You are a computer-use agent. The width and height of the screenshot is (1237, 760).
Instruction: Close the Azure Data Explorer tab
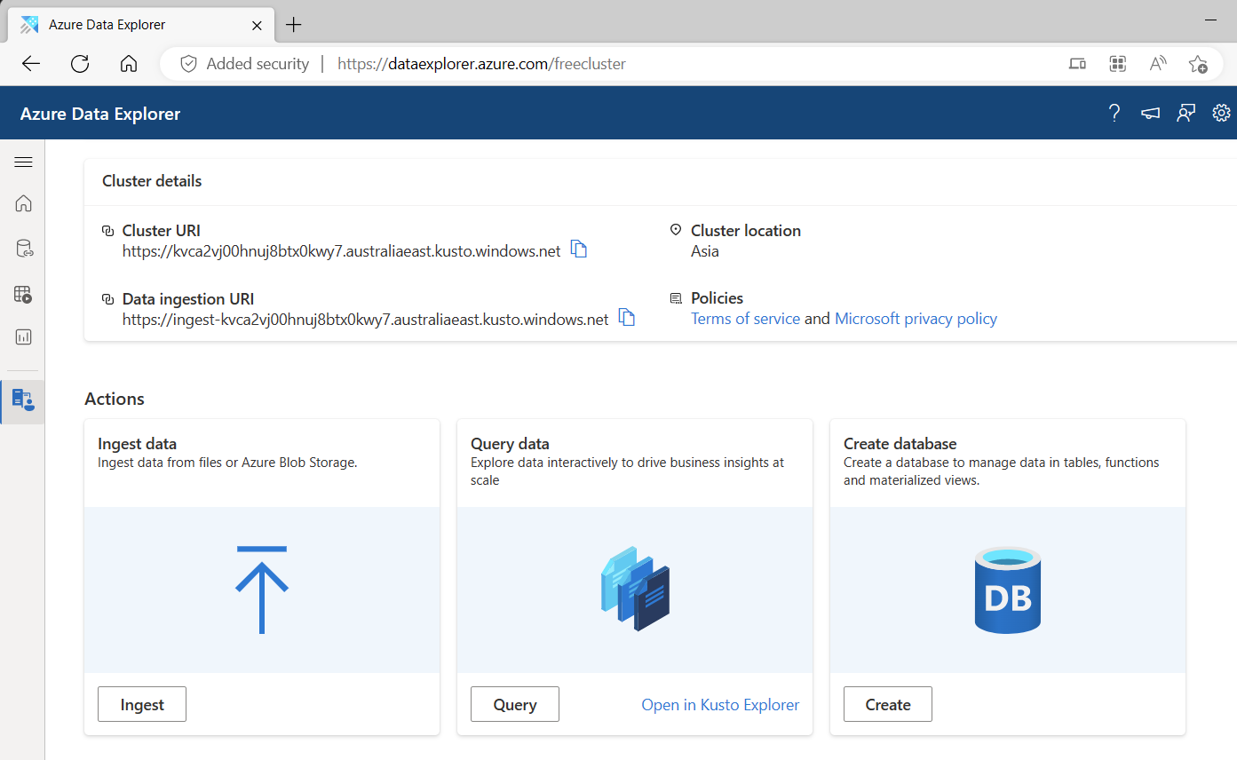coord(258,25)
